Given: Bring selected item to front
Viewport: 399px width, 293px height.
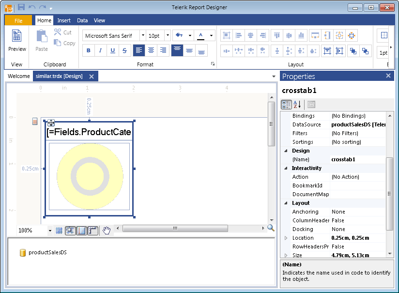Looking at the screenshot, I should tap(353, 51).
